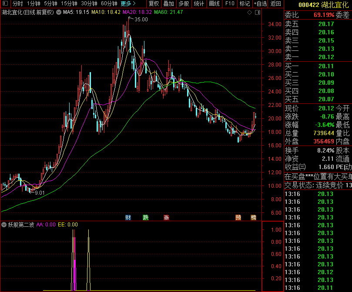
Task: Click the orange 榜 ranking marker
Action: click(x=253, y=217)
